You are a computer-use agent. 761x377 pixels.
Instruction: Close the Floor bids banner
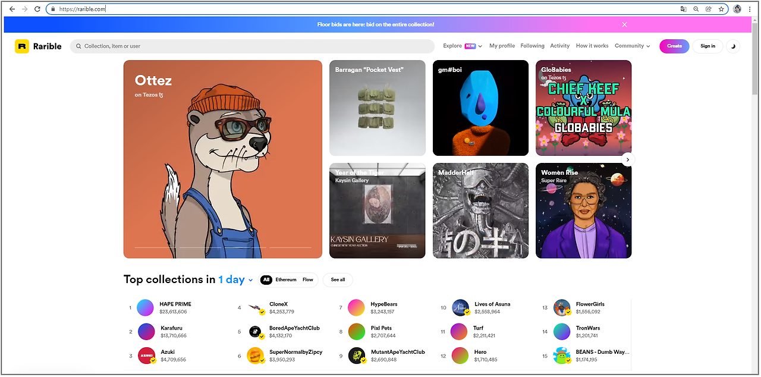point(624,24)
